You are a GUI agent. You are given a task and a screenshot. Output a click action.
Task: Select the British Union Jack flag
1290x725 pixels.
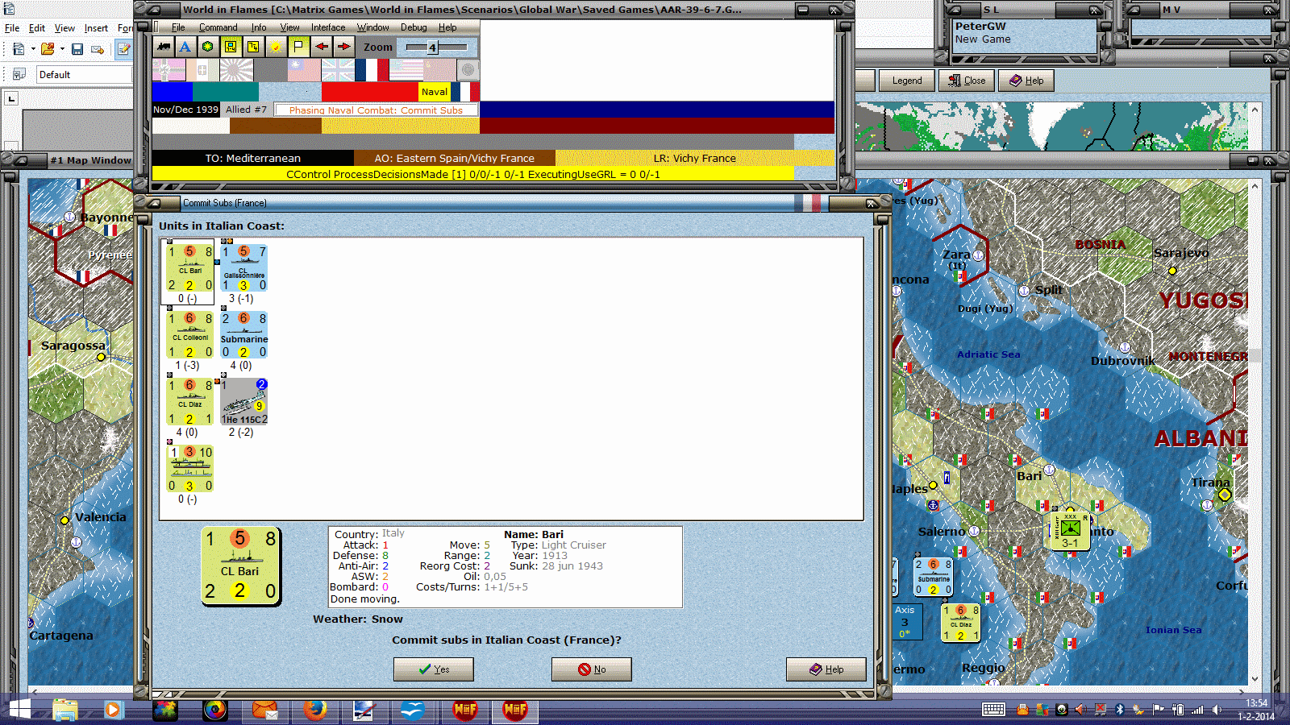coord(338,70)
